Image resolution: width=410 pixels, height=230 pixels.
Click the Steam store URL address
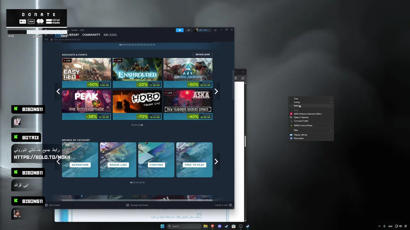[67, 40]
